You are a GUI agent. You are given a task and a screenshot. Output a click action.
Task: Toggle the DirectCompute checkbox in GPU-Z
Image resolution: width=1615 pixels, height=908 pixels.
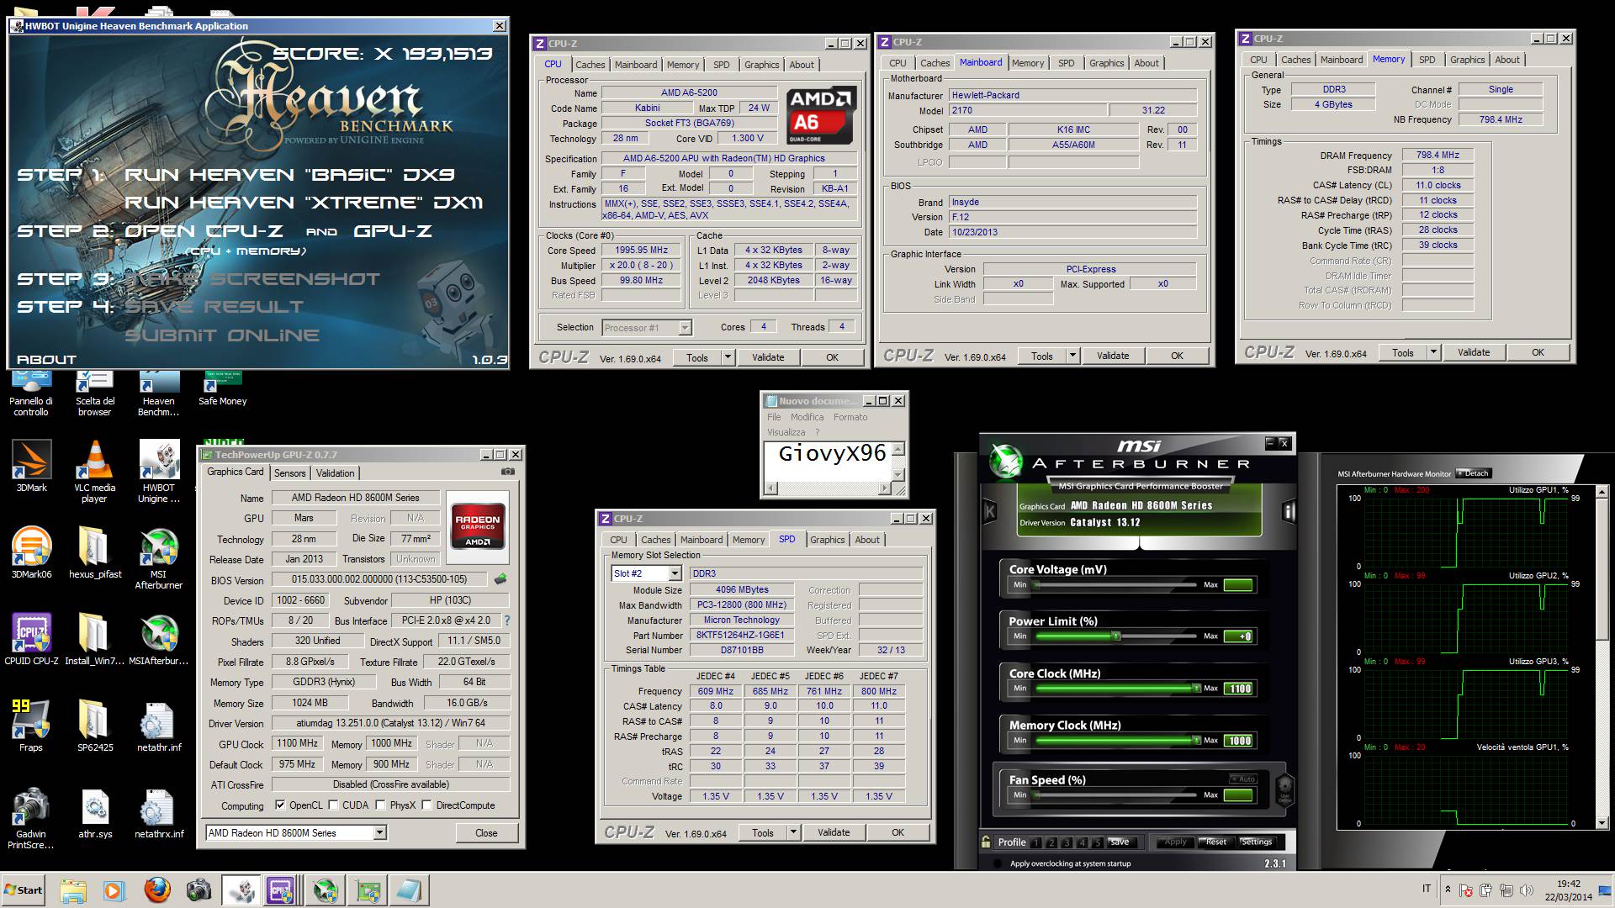point(427,805)
